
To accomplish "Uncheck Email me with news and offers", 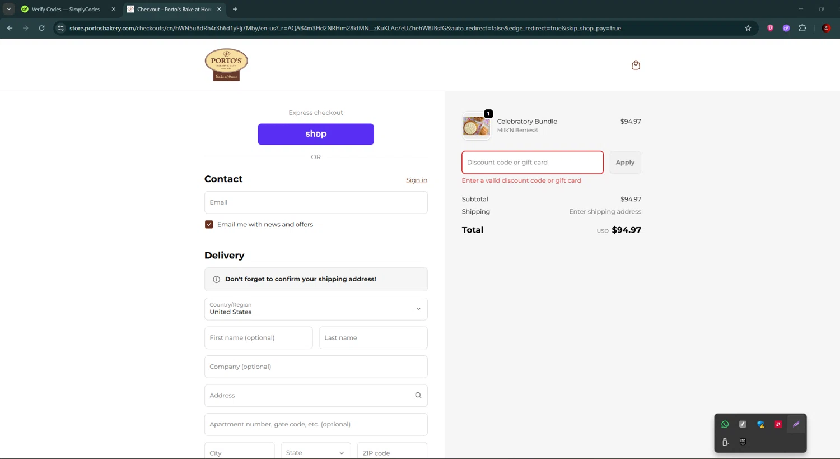I will click(x=209, y=224).
